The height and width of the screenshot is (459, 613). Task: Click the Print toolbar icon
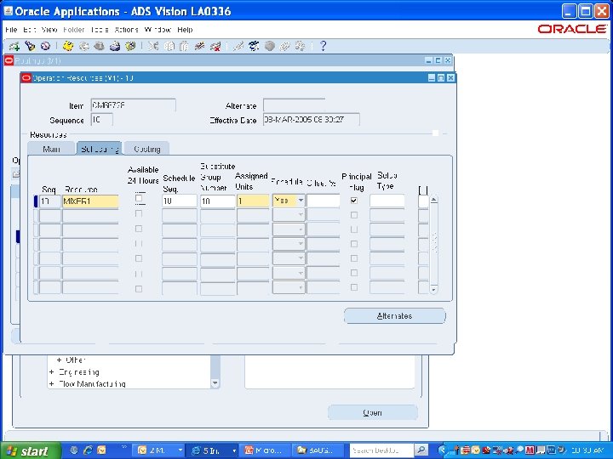[115, 46]
